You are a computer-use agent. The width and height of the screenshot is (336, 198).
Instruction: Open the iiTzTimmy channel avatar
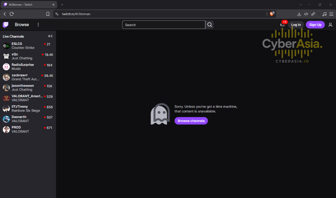(6, 109)
